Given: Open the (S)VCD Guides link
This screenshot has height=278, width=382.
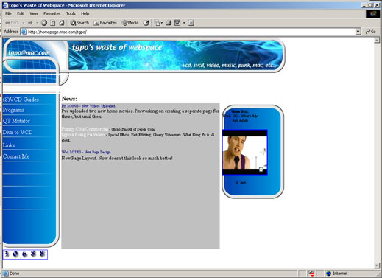Looking at the screenshot, I should (x=21, y=100).
